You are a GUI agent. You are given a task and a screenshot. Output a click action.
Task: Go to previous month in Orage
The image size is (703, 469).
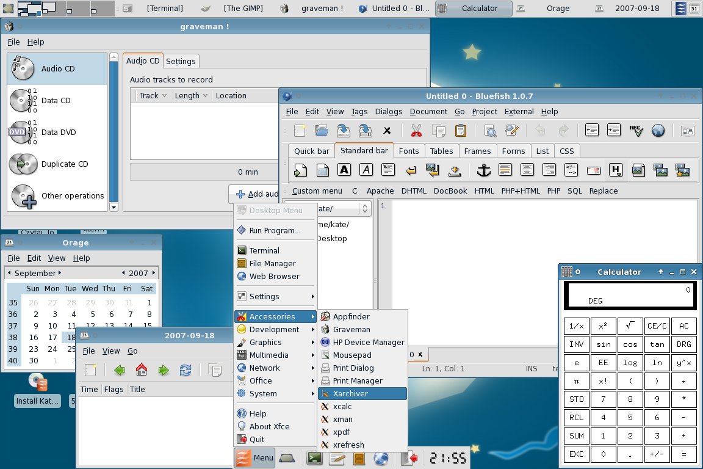(9, 273)
